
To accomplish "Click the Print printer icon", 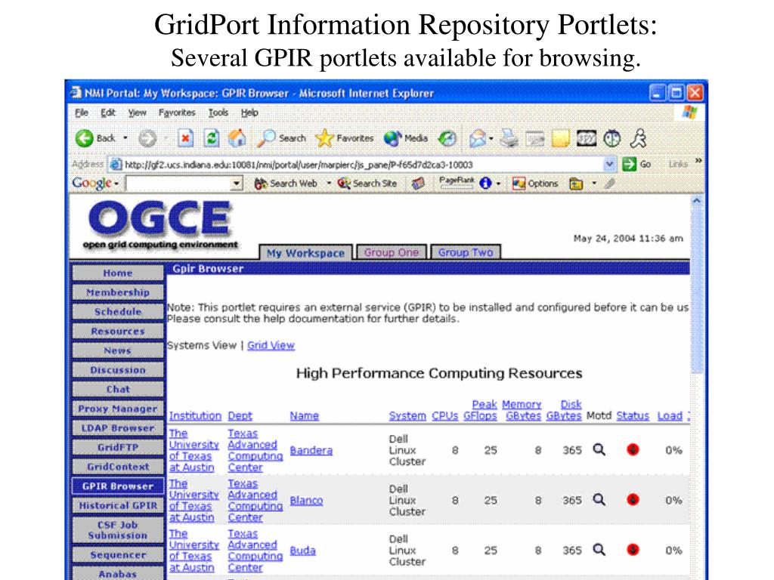I will [x=509, y=139].
